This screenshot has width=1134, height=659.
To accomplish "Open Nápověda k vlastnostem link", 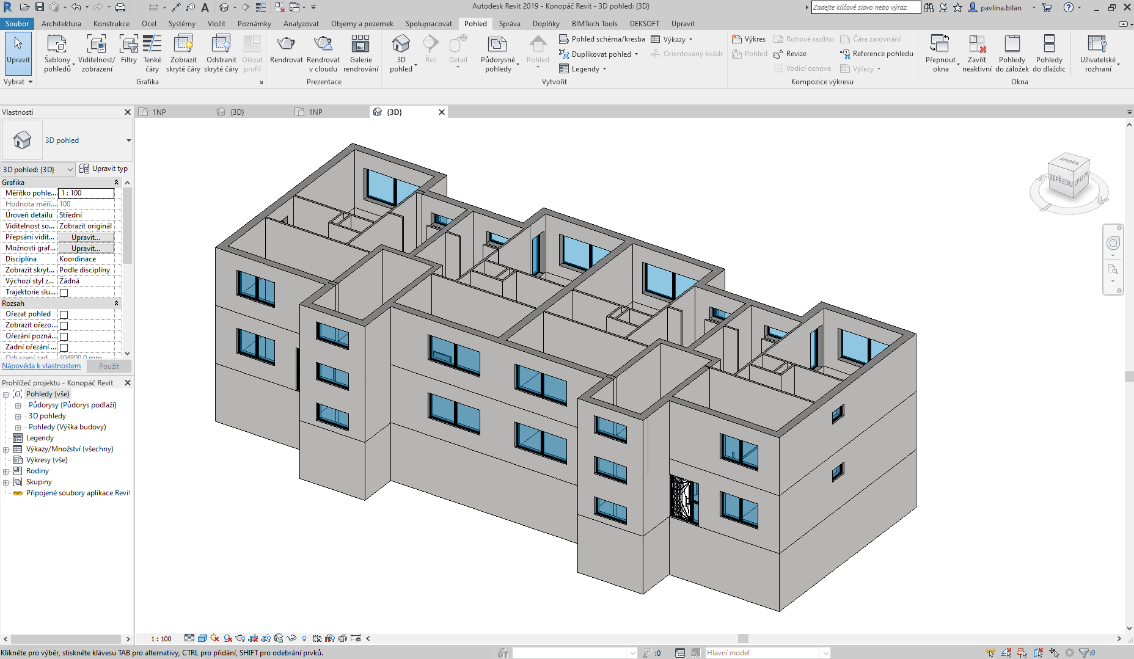I will [42, 366].
